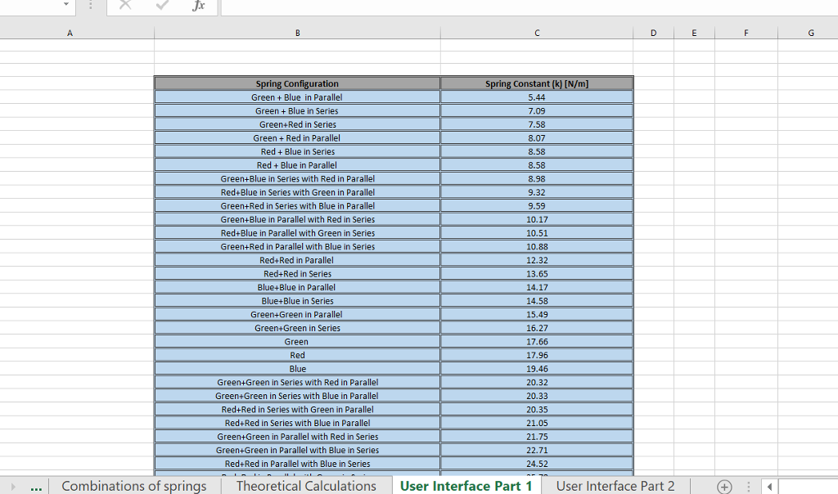Click the value 24.52 cell
The height and width of the screenshot is (494, 838).
coord(537,464)
